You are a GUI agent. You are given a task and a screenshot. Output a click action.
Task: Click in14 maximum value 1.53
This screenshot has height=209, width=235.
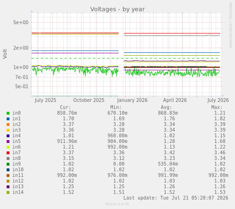[220, 192]
